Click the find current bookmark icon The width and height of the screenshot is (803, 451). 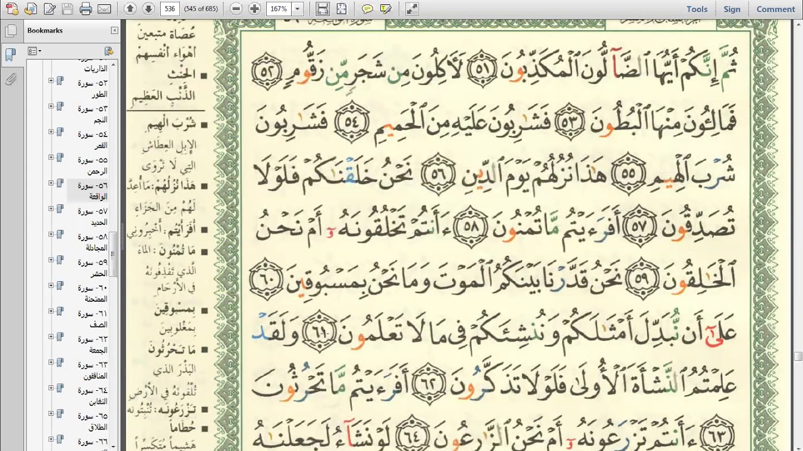point(109,51)
